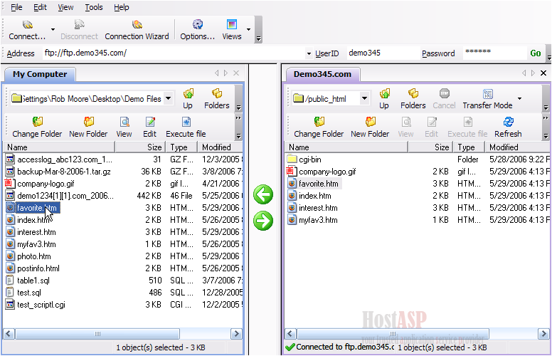Screen dimensions: 552x356
Task: Click the Go button
Action: pos(536,53)
